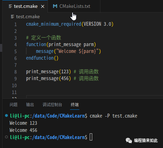Click the string "Welcome ${parm}"
163x148 pixels.
point(77,51)
